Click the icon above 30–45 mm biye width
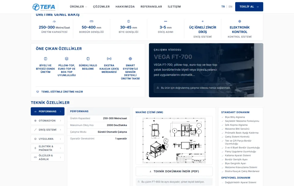 pos(128,21)
